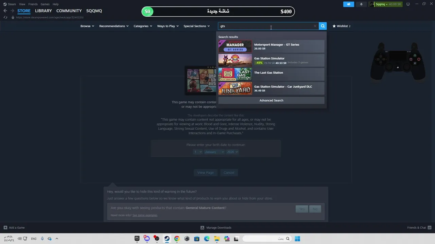Open the View menu
The image size is (435, 244).
(22, 4)
